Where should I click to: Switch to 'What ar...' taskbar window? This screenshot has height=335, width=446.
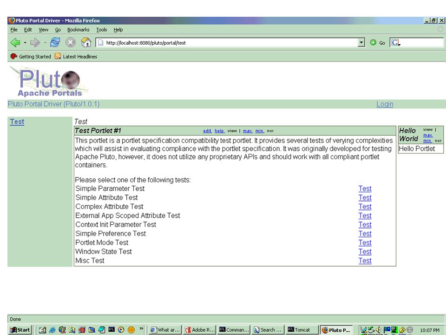tap(165, 330)
